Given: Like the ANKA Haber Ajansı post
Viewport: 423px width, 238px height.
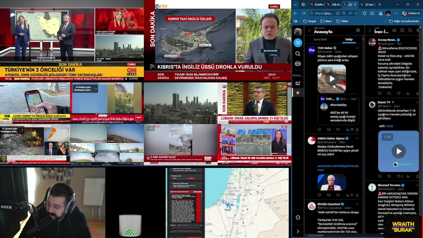Looking at the screenshot, I should click(x=338, y=195).
